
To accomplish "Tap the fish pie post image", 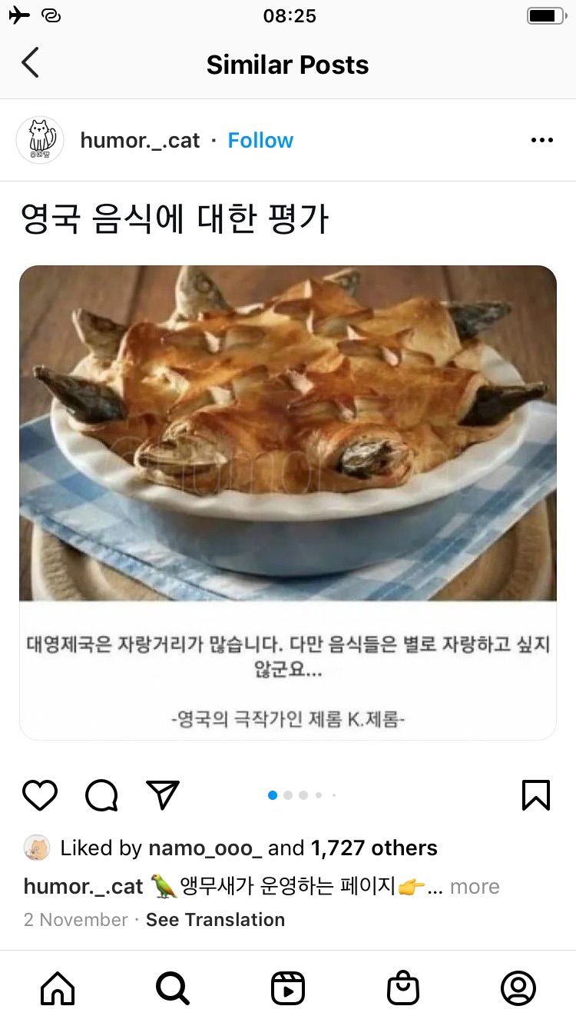I will 288,433.
